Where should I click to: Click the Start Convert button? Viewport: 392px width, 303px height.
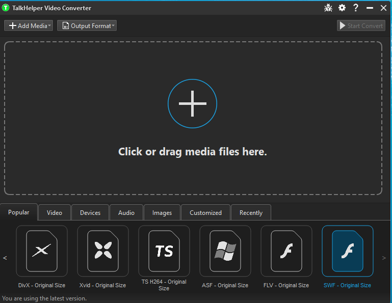coord(361,25)
